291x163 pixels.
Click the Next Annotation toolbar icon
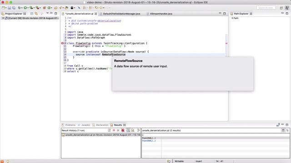click(85, 8)
